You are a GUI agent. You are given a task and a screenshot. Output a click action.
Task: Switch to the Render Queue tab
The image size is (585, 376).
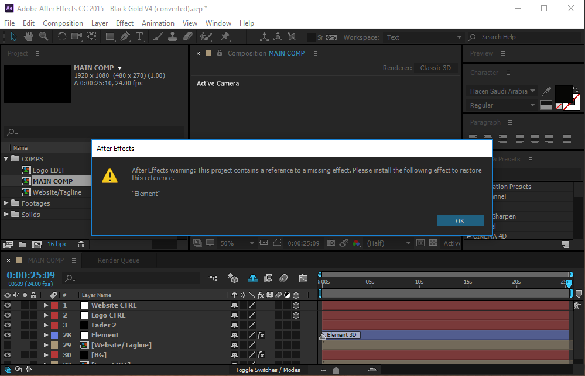(x=118, y=260)
